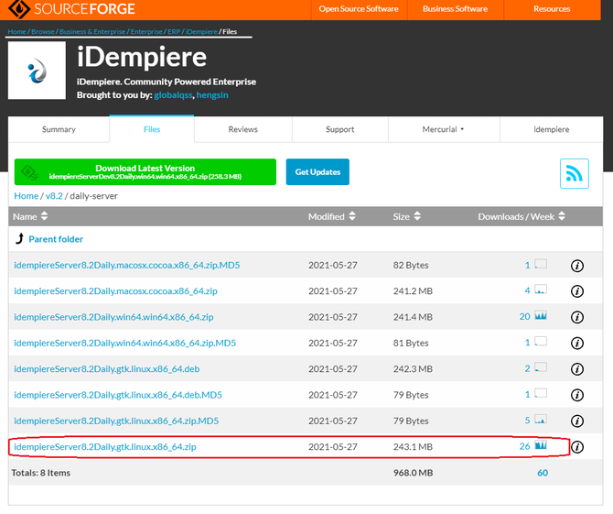Viewport: 613px width, 514px height.
Task: Open the Resources menu
Action: point(552,9)
